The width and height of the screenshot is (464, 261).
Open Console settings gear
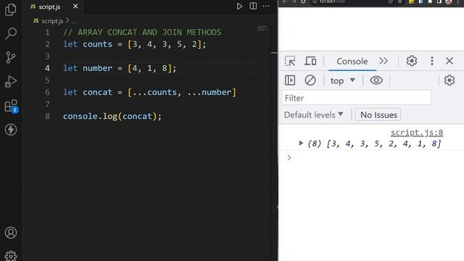coord(449,80)
